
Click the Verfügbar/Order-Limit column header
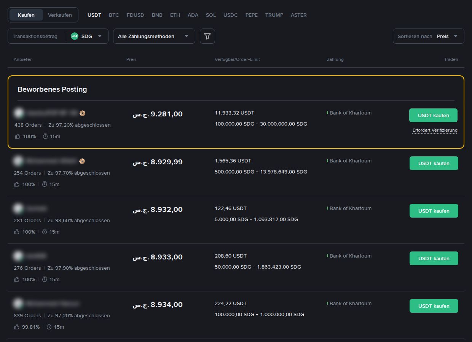tap(237, 59)
